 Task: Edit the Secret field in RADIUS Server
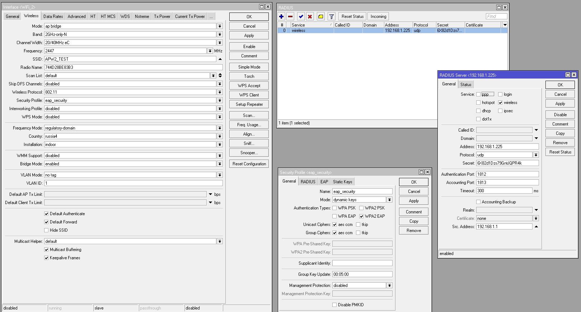507,163
